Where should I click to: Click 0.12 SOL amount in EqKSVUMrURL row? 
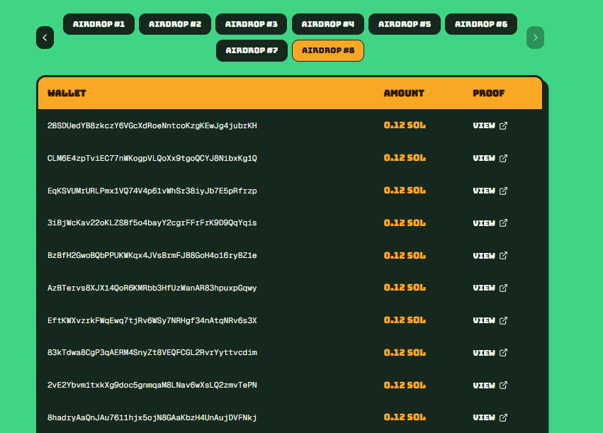click(405, 191)
